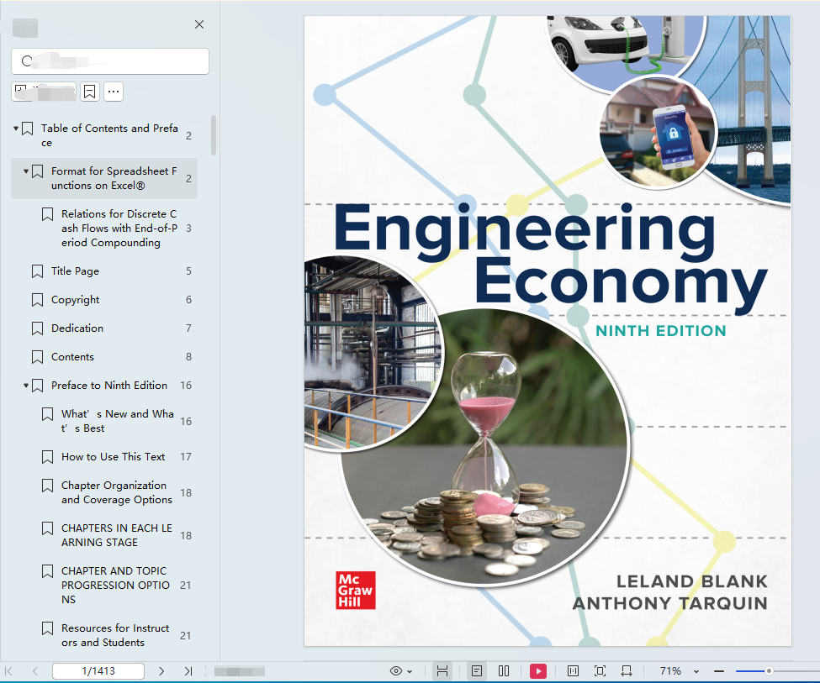
Task: Select single page view
Action: pyautogui.click(x=476, y=671)
